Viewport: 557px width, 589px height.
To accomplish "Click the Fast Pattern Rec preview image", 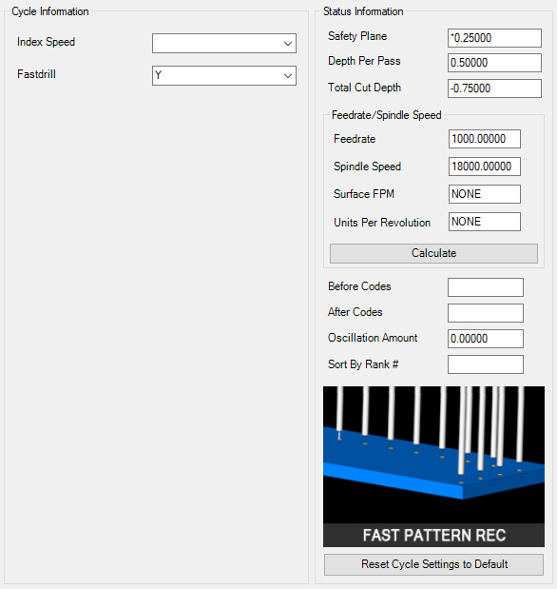I will (433, 466).
